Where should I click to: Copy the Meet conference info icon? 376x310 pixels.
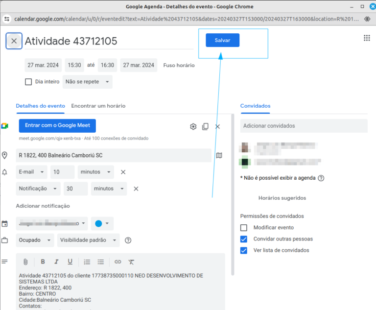(205, 126)
